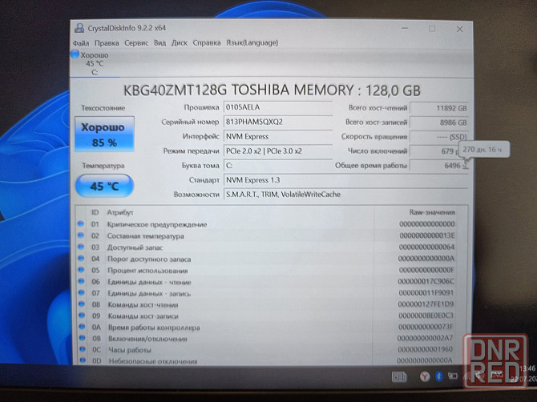Click the status circle for attribute 06

[82, 281]
